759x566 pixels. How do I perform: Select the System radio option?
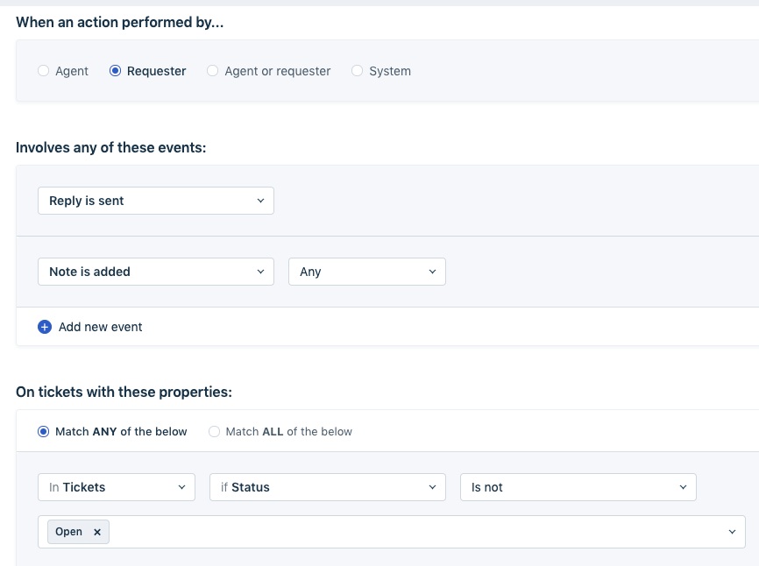(357, 71)
